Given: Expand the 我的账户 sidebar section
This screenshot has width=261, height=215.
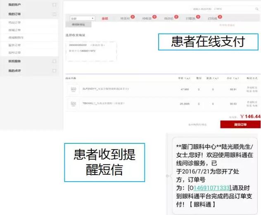Looking at the screenshot, I should point(54,5).
